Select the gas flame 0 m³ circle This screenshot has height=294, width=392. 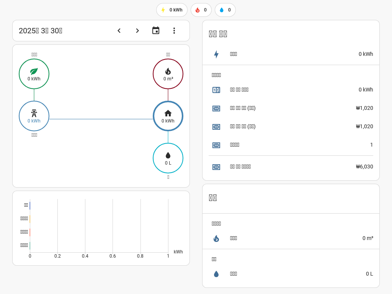tap(168, 74)
